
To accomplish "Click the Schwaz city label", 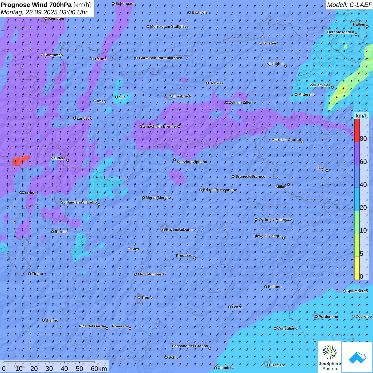I will click(x=216, y=83).
